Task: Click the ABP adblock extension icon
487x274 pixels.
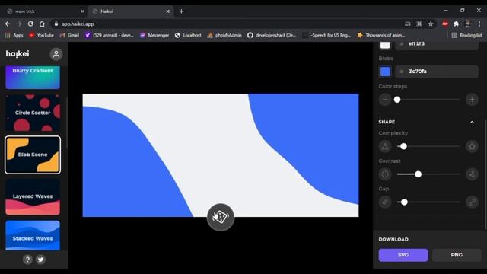Action: (444, 24)
